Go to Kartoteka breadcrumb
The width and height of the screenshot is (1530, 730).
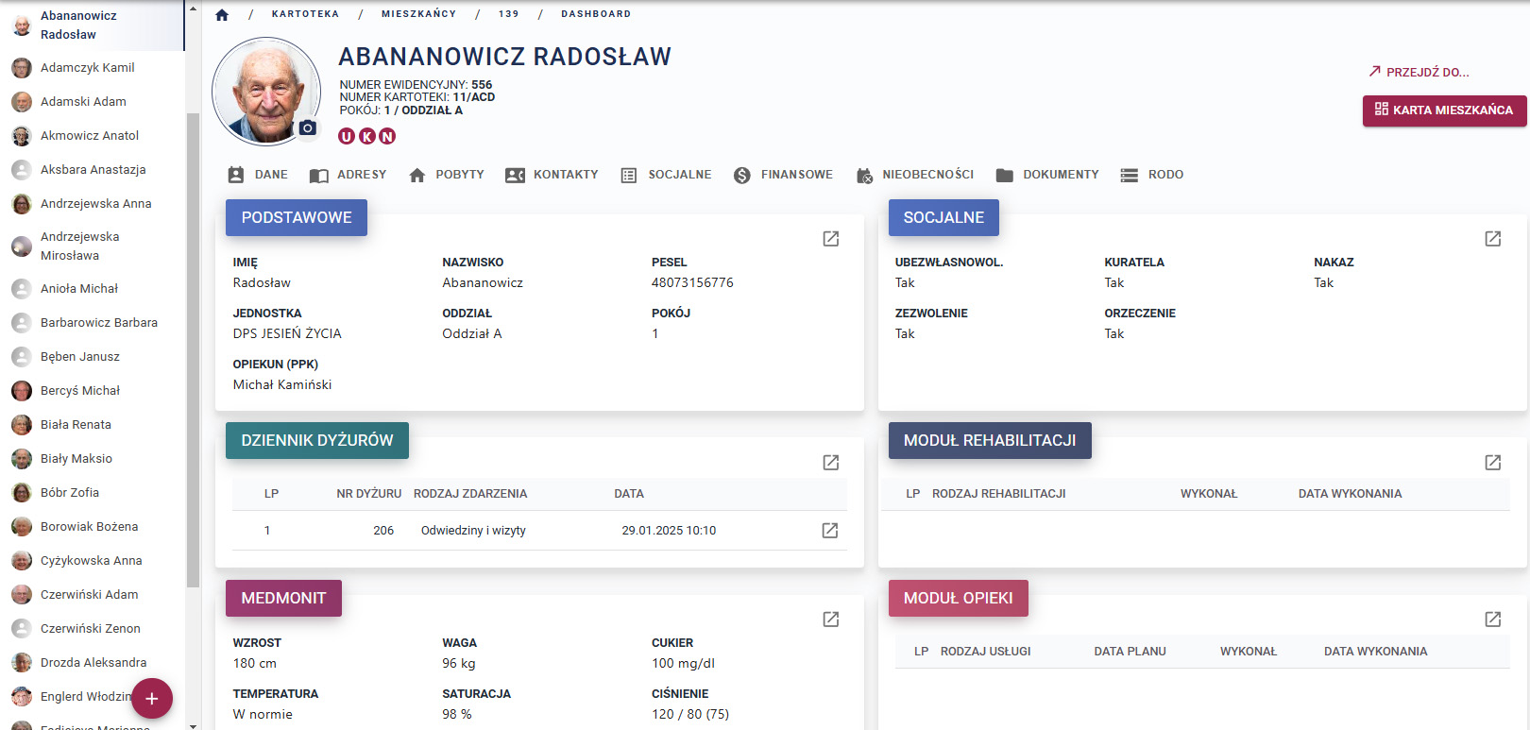point(305,14)
